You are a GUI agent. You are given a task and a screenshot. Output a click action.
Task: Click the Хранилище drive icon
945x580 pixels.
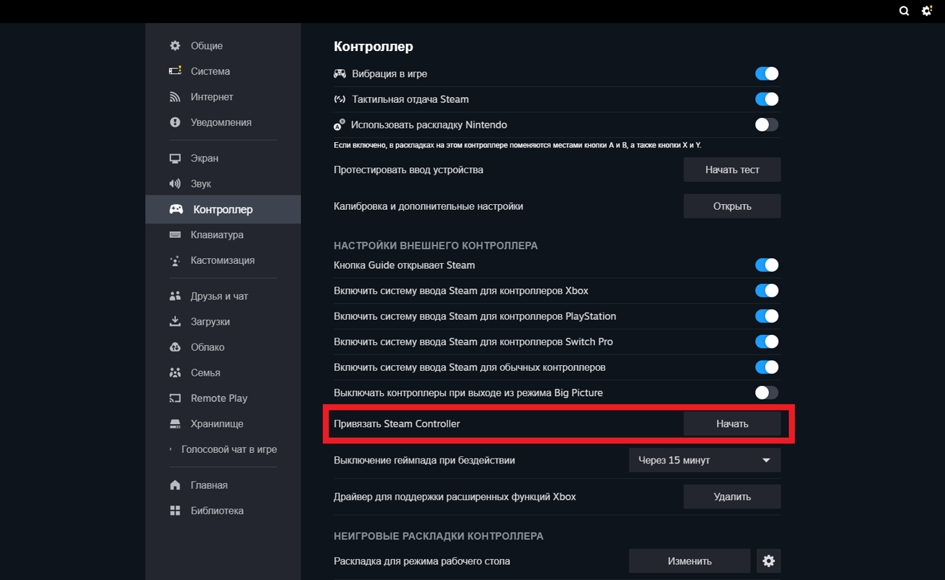175,424
